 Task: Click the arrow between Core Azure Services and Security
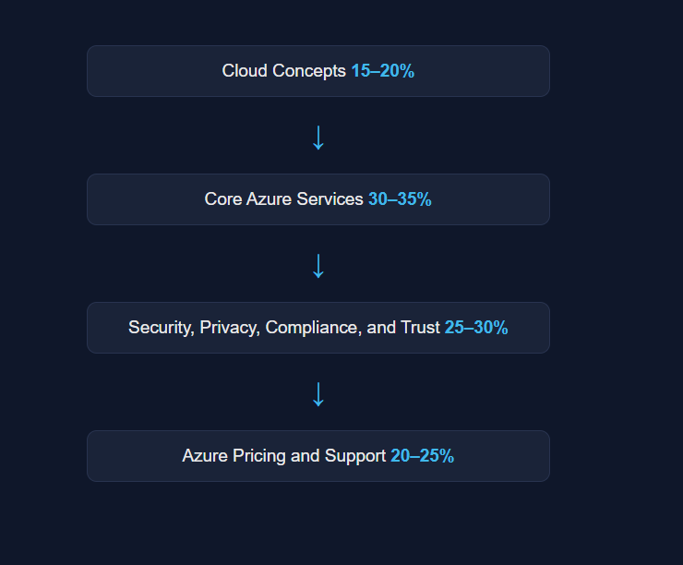[x=318, y=265]
